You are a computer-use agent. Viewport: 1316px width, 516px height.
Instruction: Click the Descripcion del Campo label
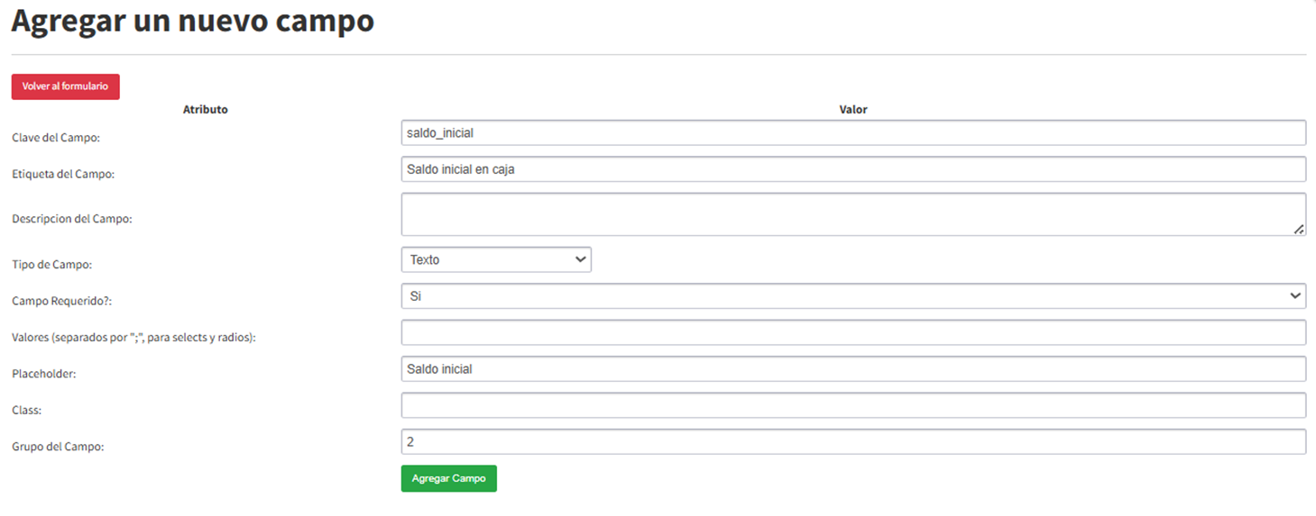click(72, 219)
